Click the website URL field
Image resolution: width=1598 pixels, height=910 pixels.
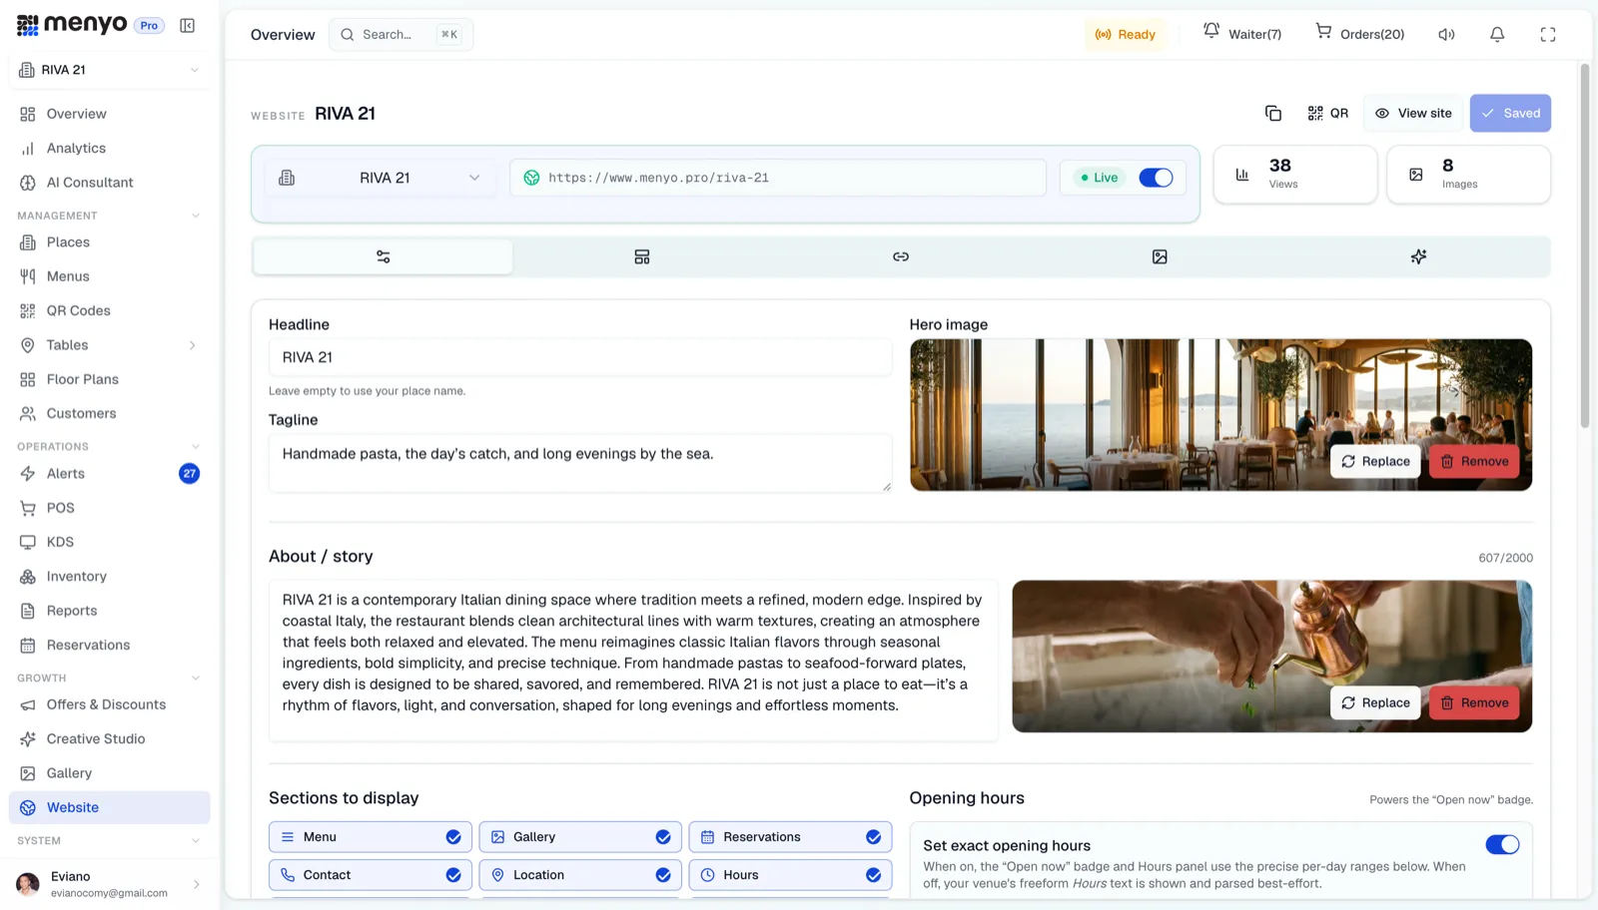tap(778, 178)
